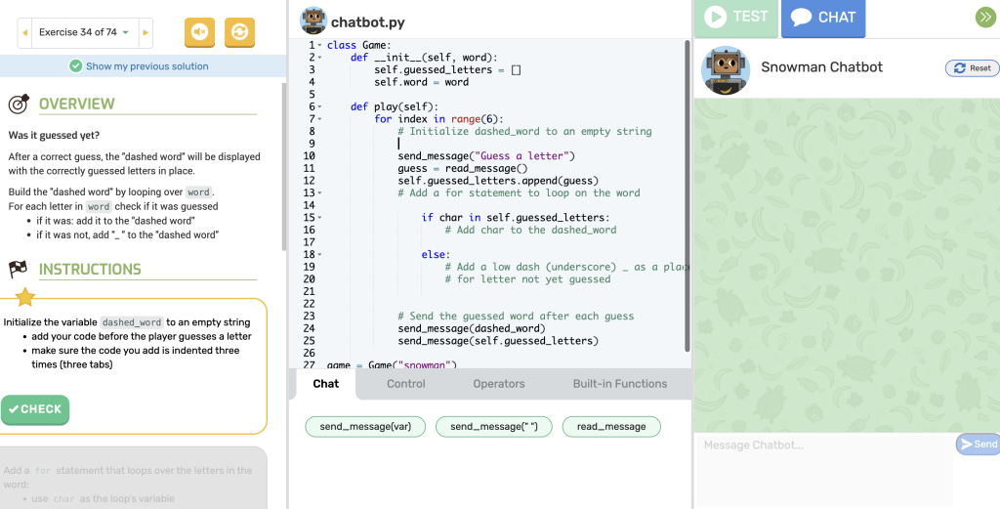Collapse the class Game fold arrow on line 1
The image size is (1000, 509).
(x=319, y=46)
